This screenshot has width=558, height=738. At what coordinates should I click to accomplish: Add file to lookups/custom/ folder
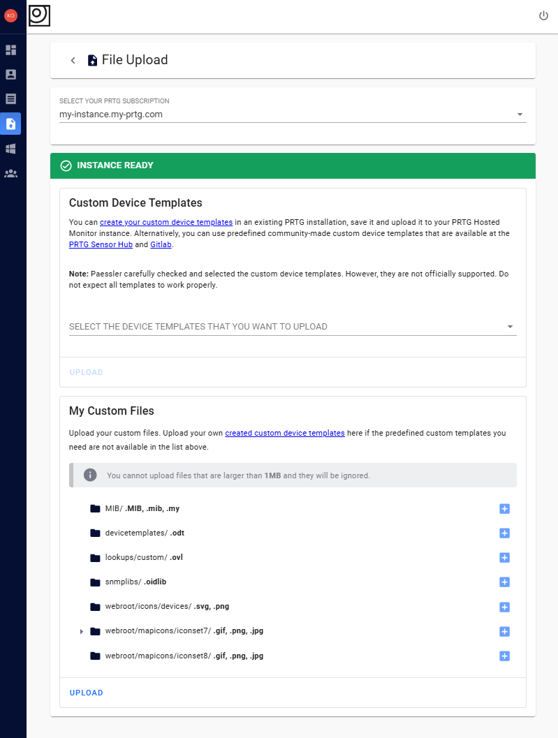(x=504, y=558)
